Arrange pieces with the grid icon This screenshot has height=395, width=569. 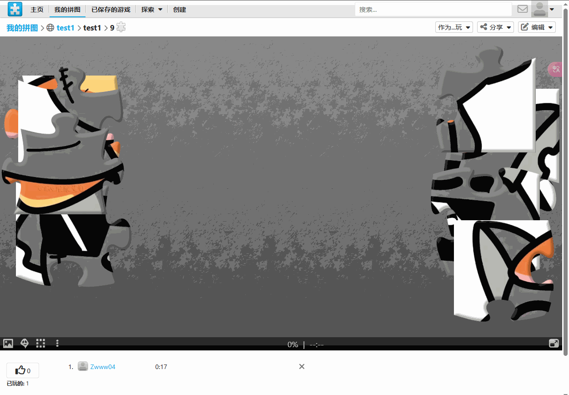click(x=41, y=344)
